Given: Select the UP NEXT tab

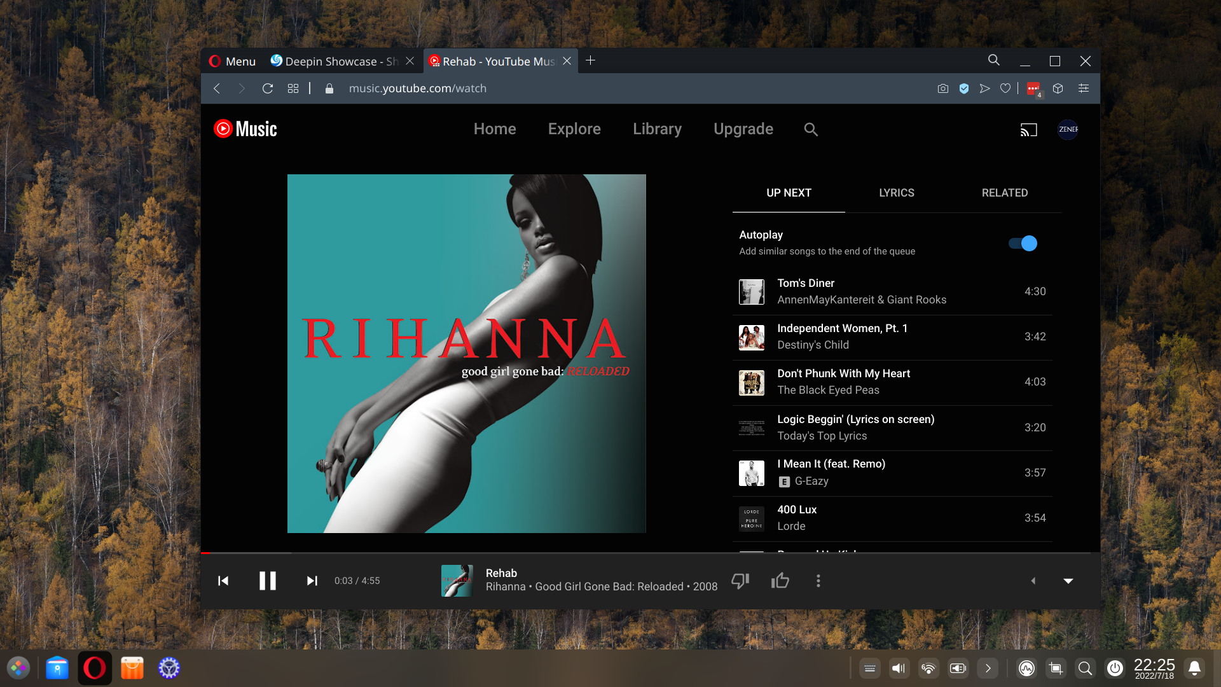Looking at the screenshot, I should [x=789, y=193].
